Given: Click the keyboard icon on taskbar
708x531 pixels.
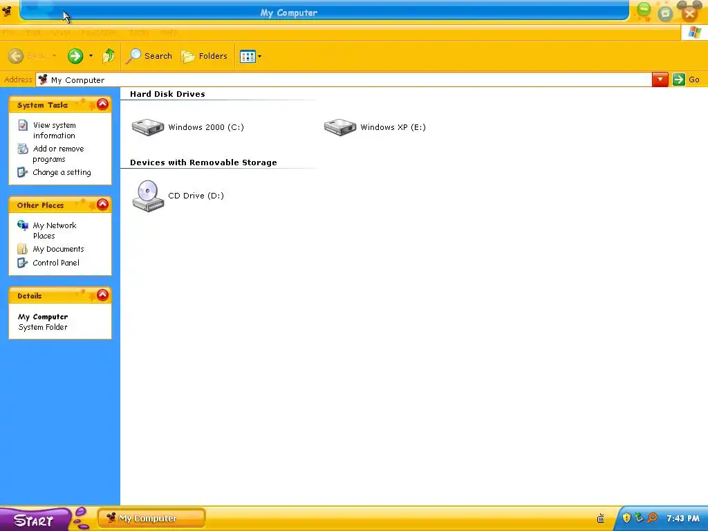Looking at the screenshot, I should tap(601, 519).
